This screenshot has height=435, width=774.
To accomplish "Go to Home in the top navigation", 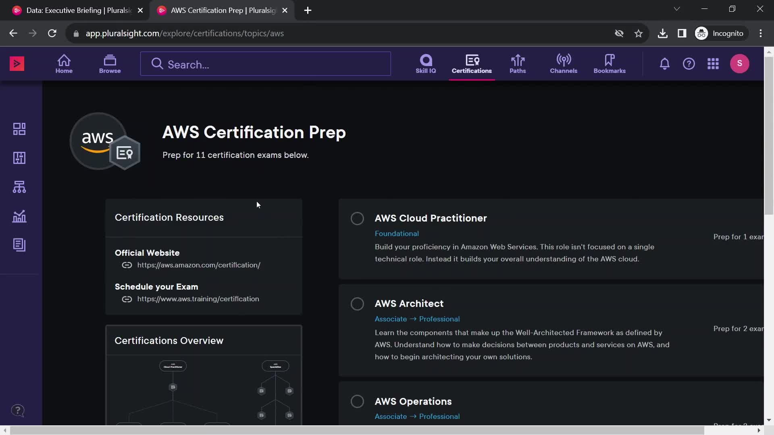I will pos(64,64).
